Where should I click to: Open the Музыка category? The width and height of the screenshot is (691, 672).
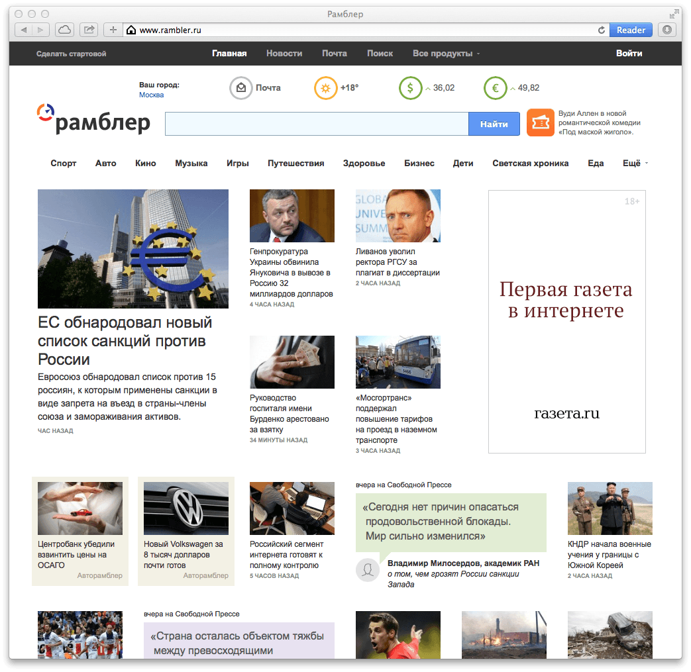point(191,164)
